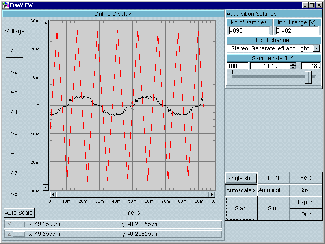The image size is (325, 244).
Task: Open the Input channel dropdown
Action: pos(316,48)
